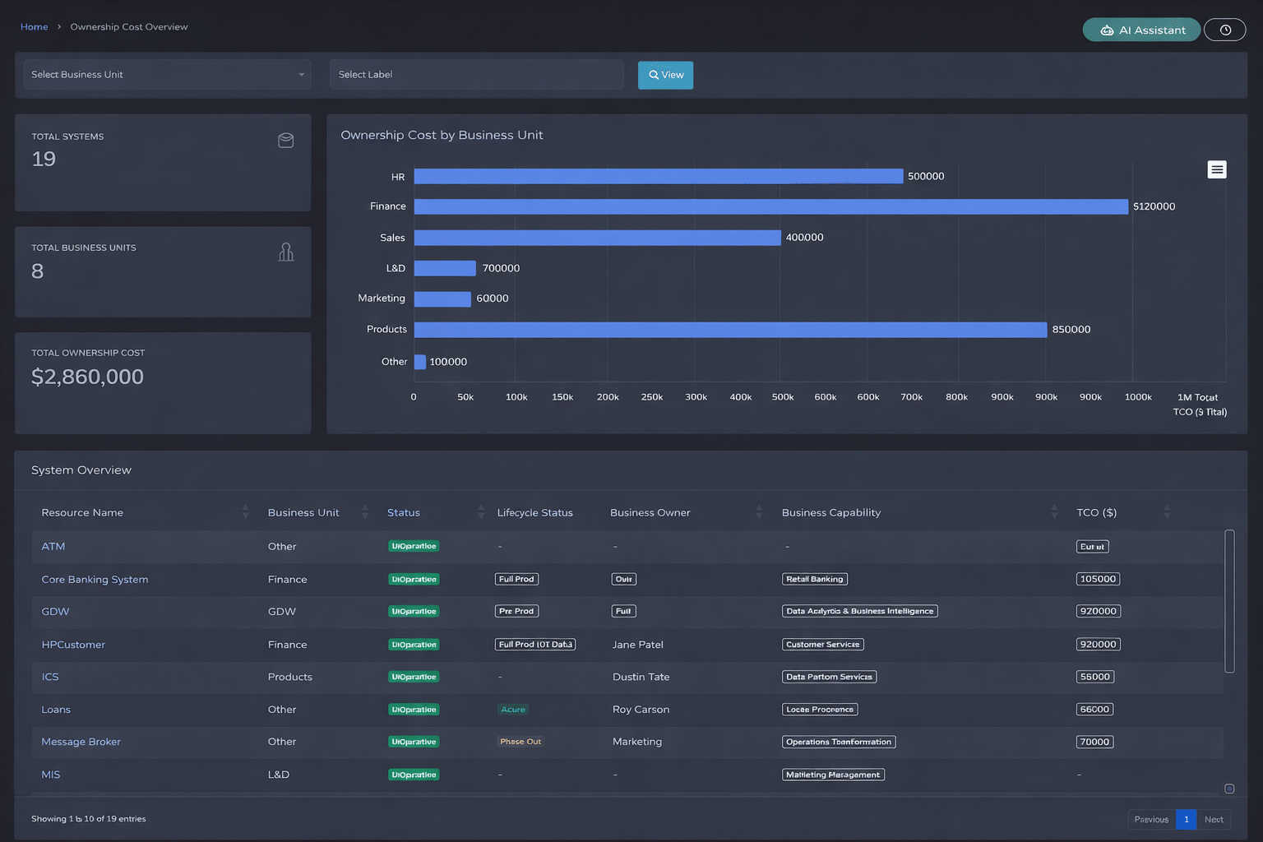
Task: Expand the Select Business Unit dropdown
Action: point(167,75)
